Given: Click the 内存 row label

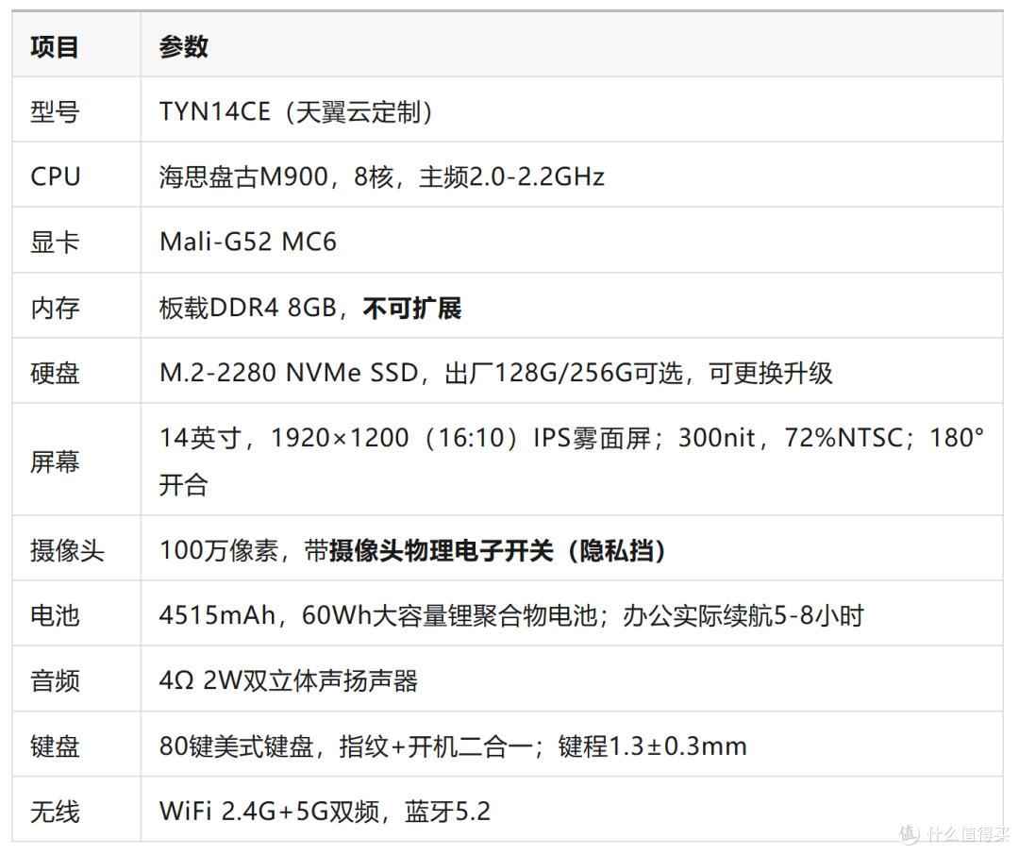Looking at the screenshot, I should 55,308.
